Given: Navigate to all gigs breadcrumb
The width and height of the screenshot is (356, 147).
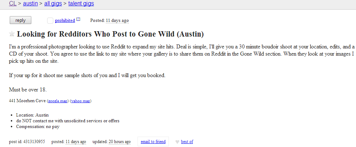Looking at the screenshot, I should coord(53,4).
